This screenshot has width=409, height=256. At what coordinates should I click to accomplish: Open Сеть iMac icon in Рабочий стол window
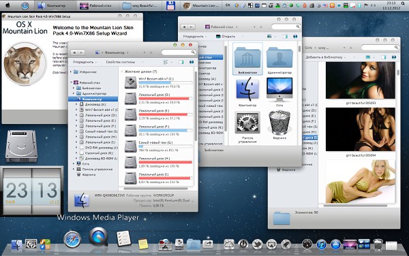[x=279, y=89]
